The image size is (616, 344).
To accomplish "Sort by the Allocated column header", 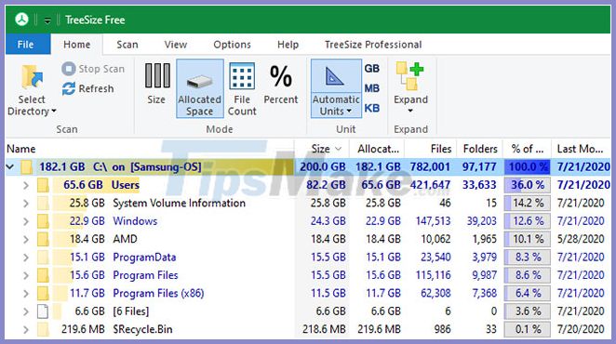I will coord(377,150).
